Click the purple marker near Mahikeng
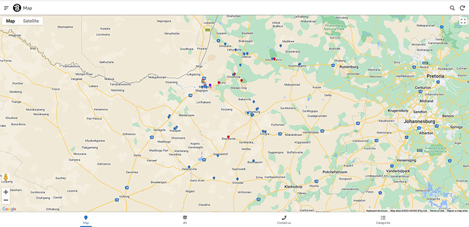469x227 pixels. click(210, 85)
